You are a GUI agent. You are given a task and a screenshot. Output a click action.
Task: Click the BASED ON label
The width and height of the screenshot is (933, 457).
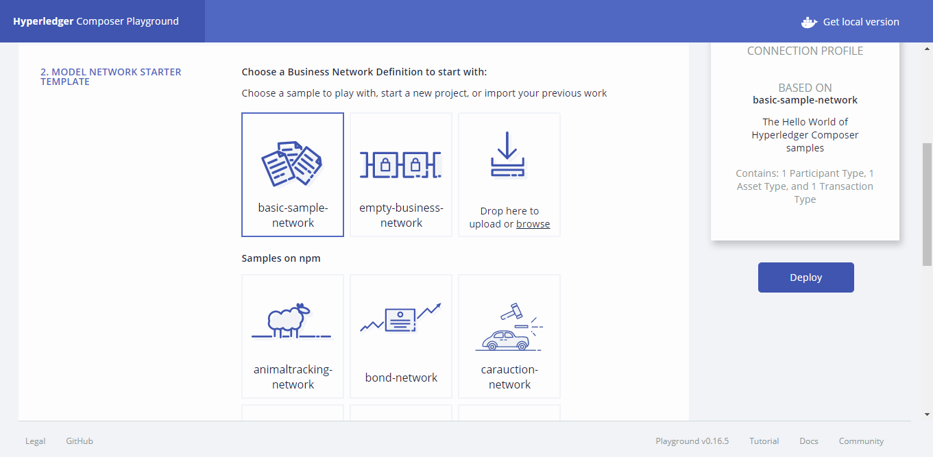[x=805, y=88]
